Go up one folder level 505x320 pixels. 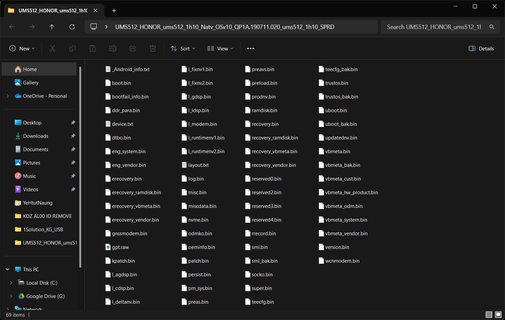point(52,27)
